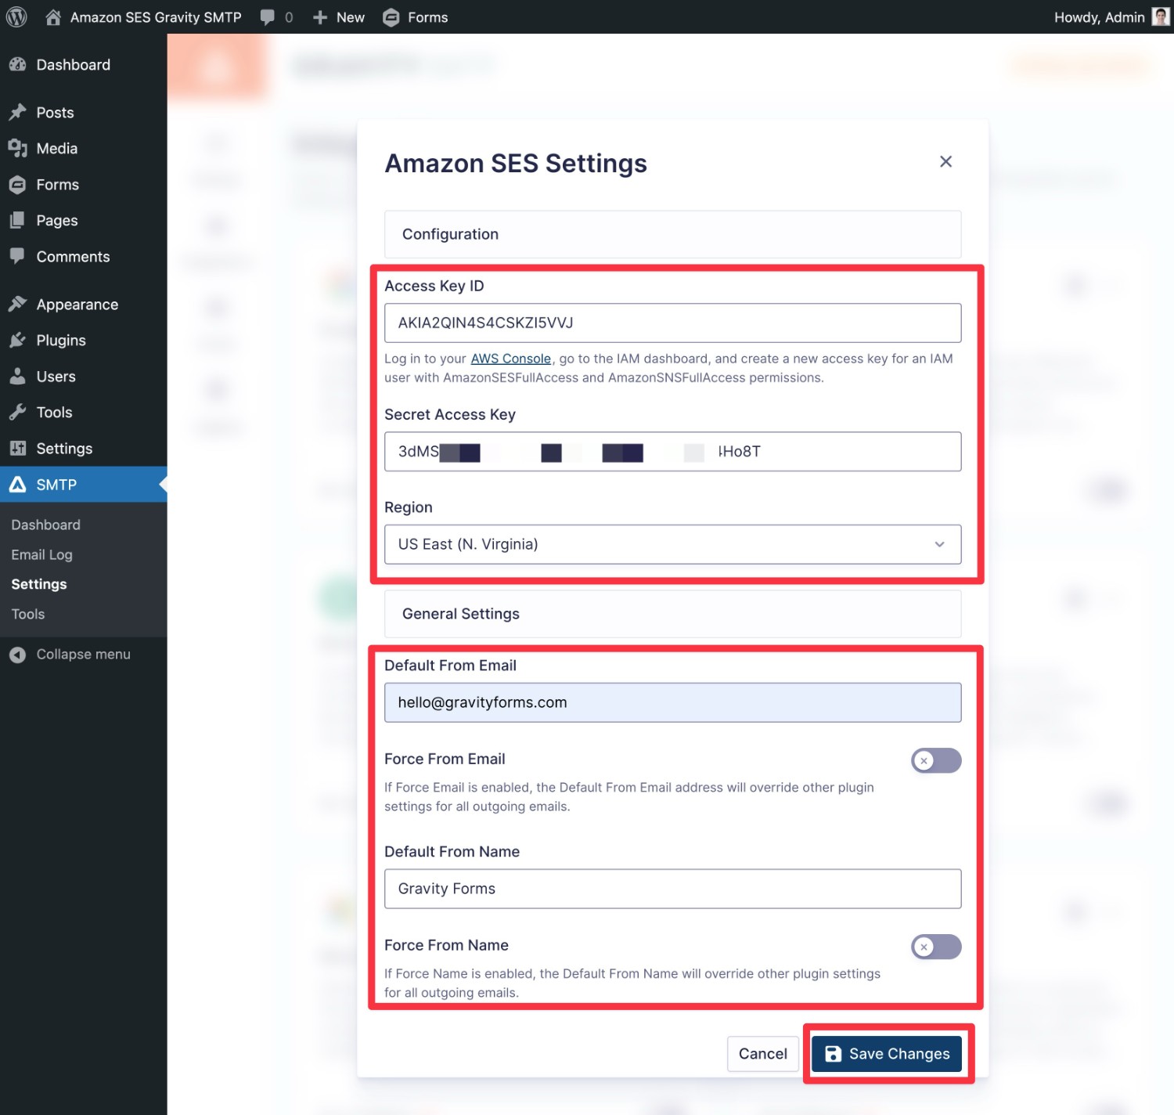Click the Collapse menu arrow icon

coord(17,655)
